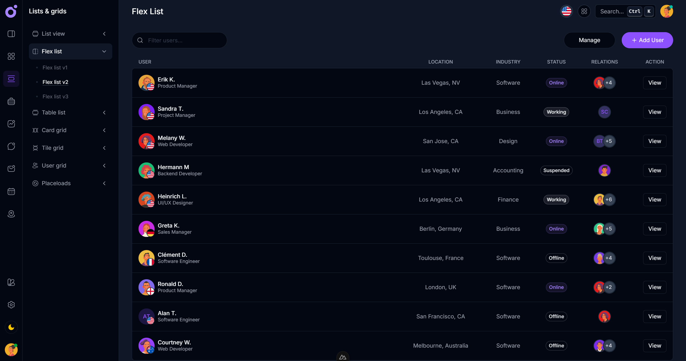686x361 pixels.
Task: Click the US flag language selector
Action: (x=566, y=11)
